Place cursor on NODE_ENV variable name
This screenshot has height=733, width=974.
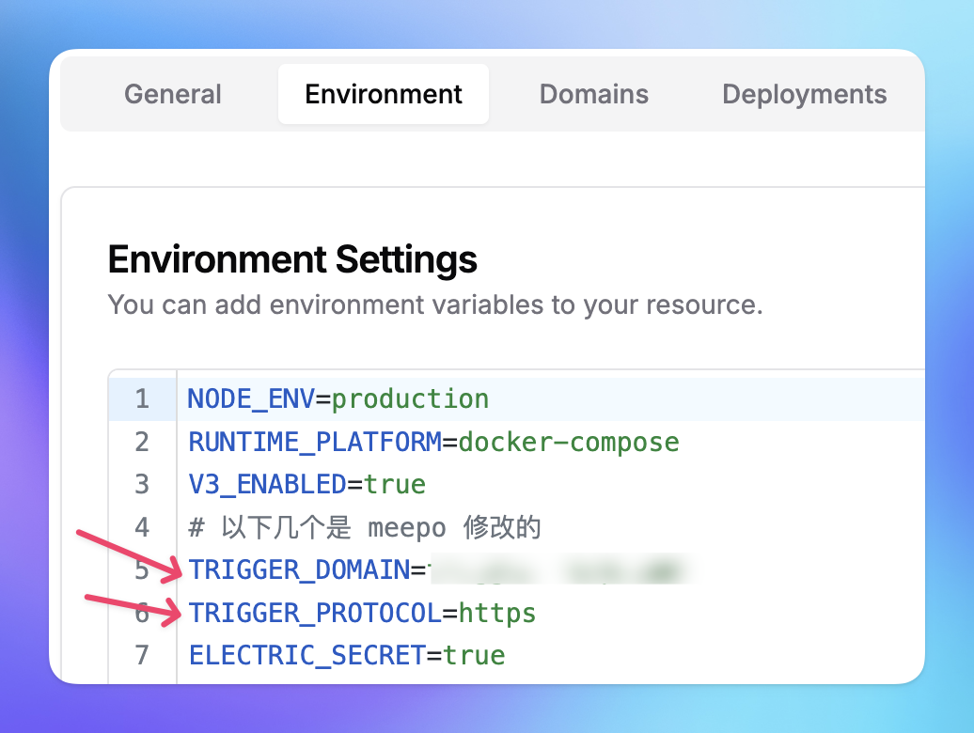coord(251,398)
